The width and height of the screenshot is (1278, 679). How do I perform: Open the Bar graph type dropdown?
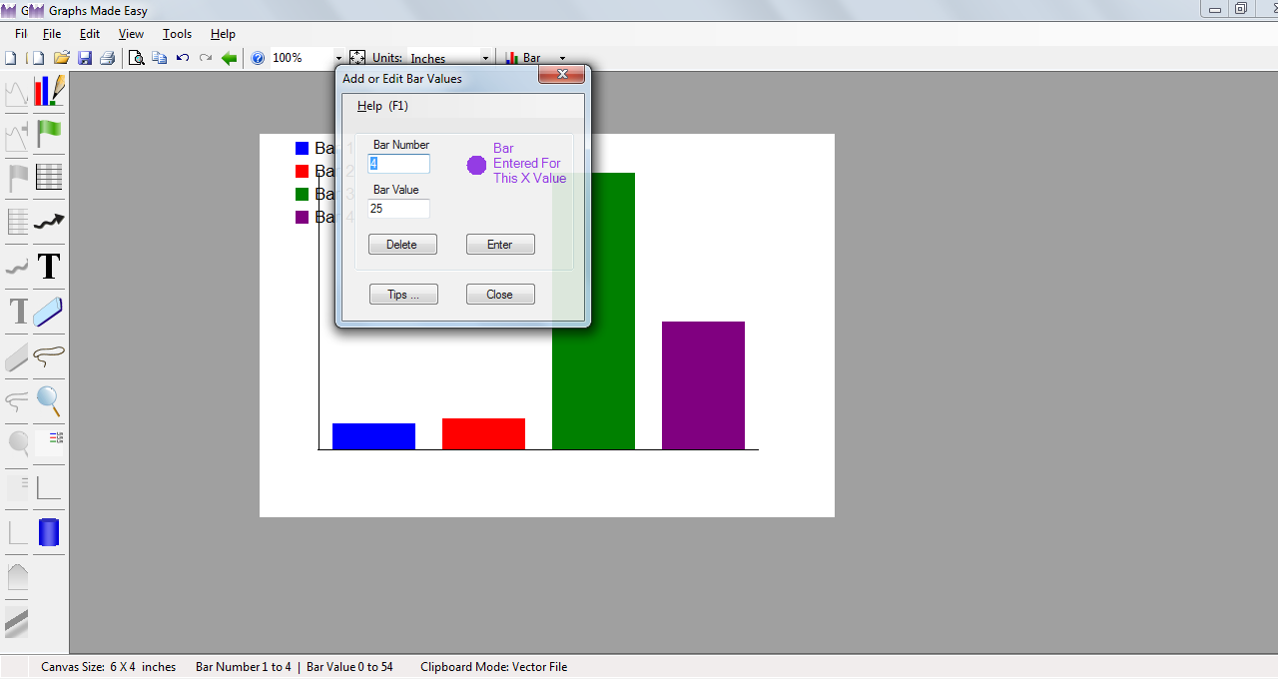(562, 58)
